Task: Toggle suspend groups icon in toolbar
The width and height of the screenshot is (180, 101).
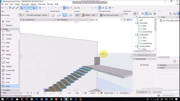Action: click(x=100, y=8)
